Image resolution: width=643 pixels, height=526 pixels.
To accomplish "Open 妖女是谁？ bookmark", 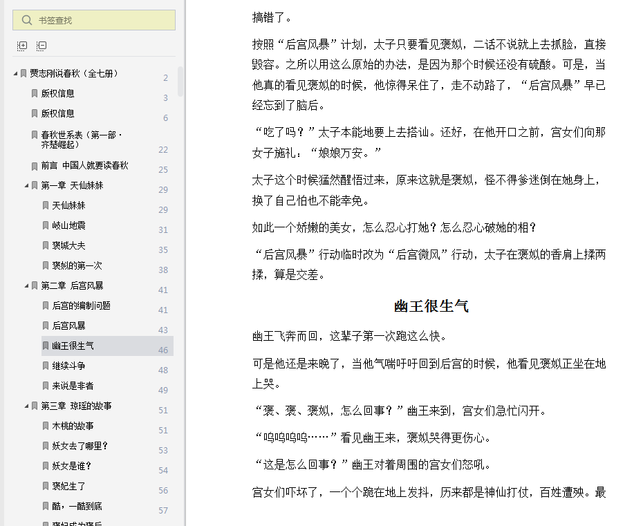I will click(x=72, y=466).
